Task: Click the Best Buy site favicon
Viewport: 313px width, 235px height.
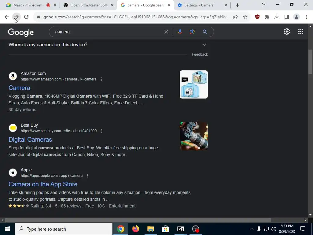Action: [x=13, y=128]
